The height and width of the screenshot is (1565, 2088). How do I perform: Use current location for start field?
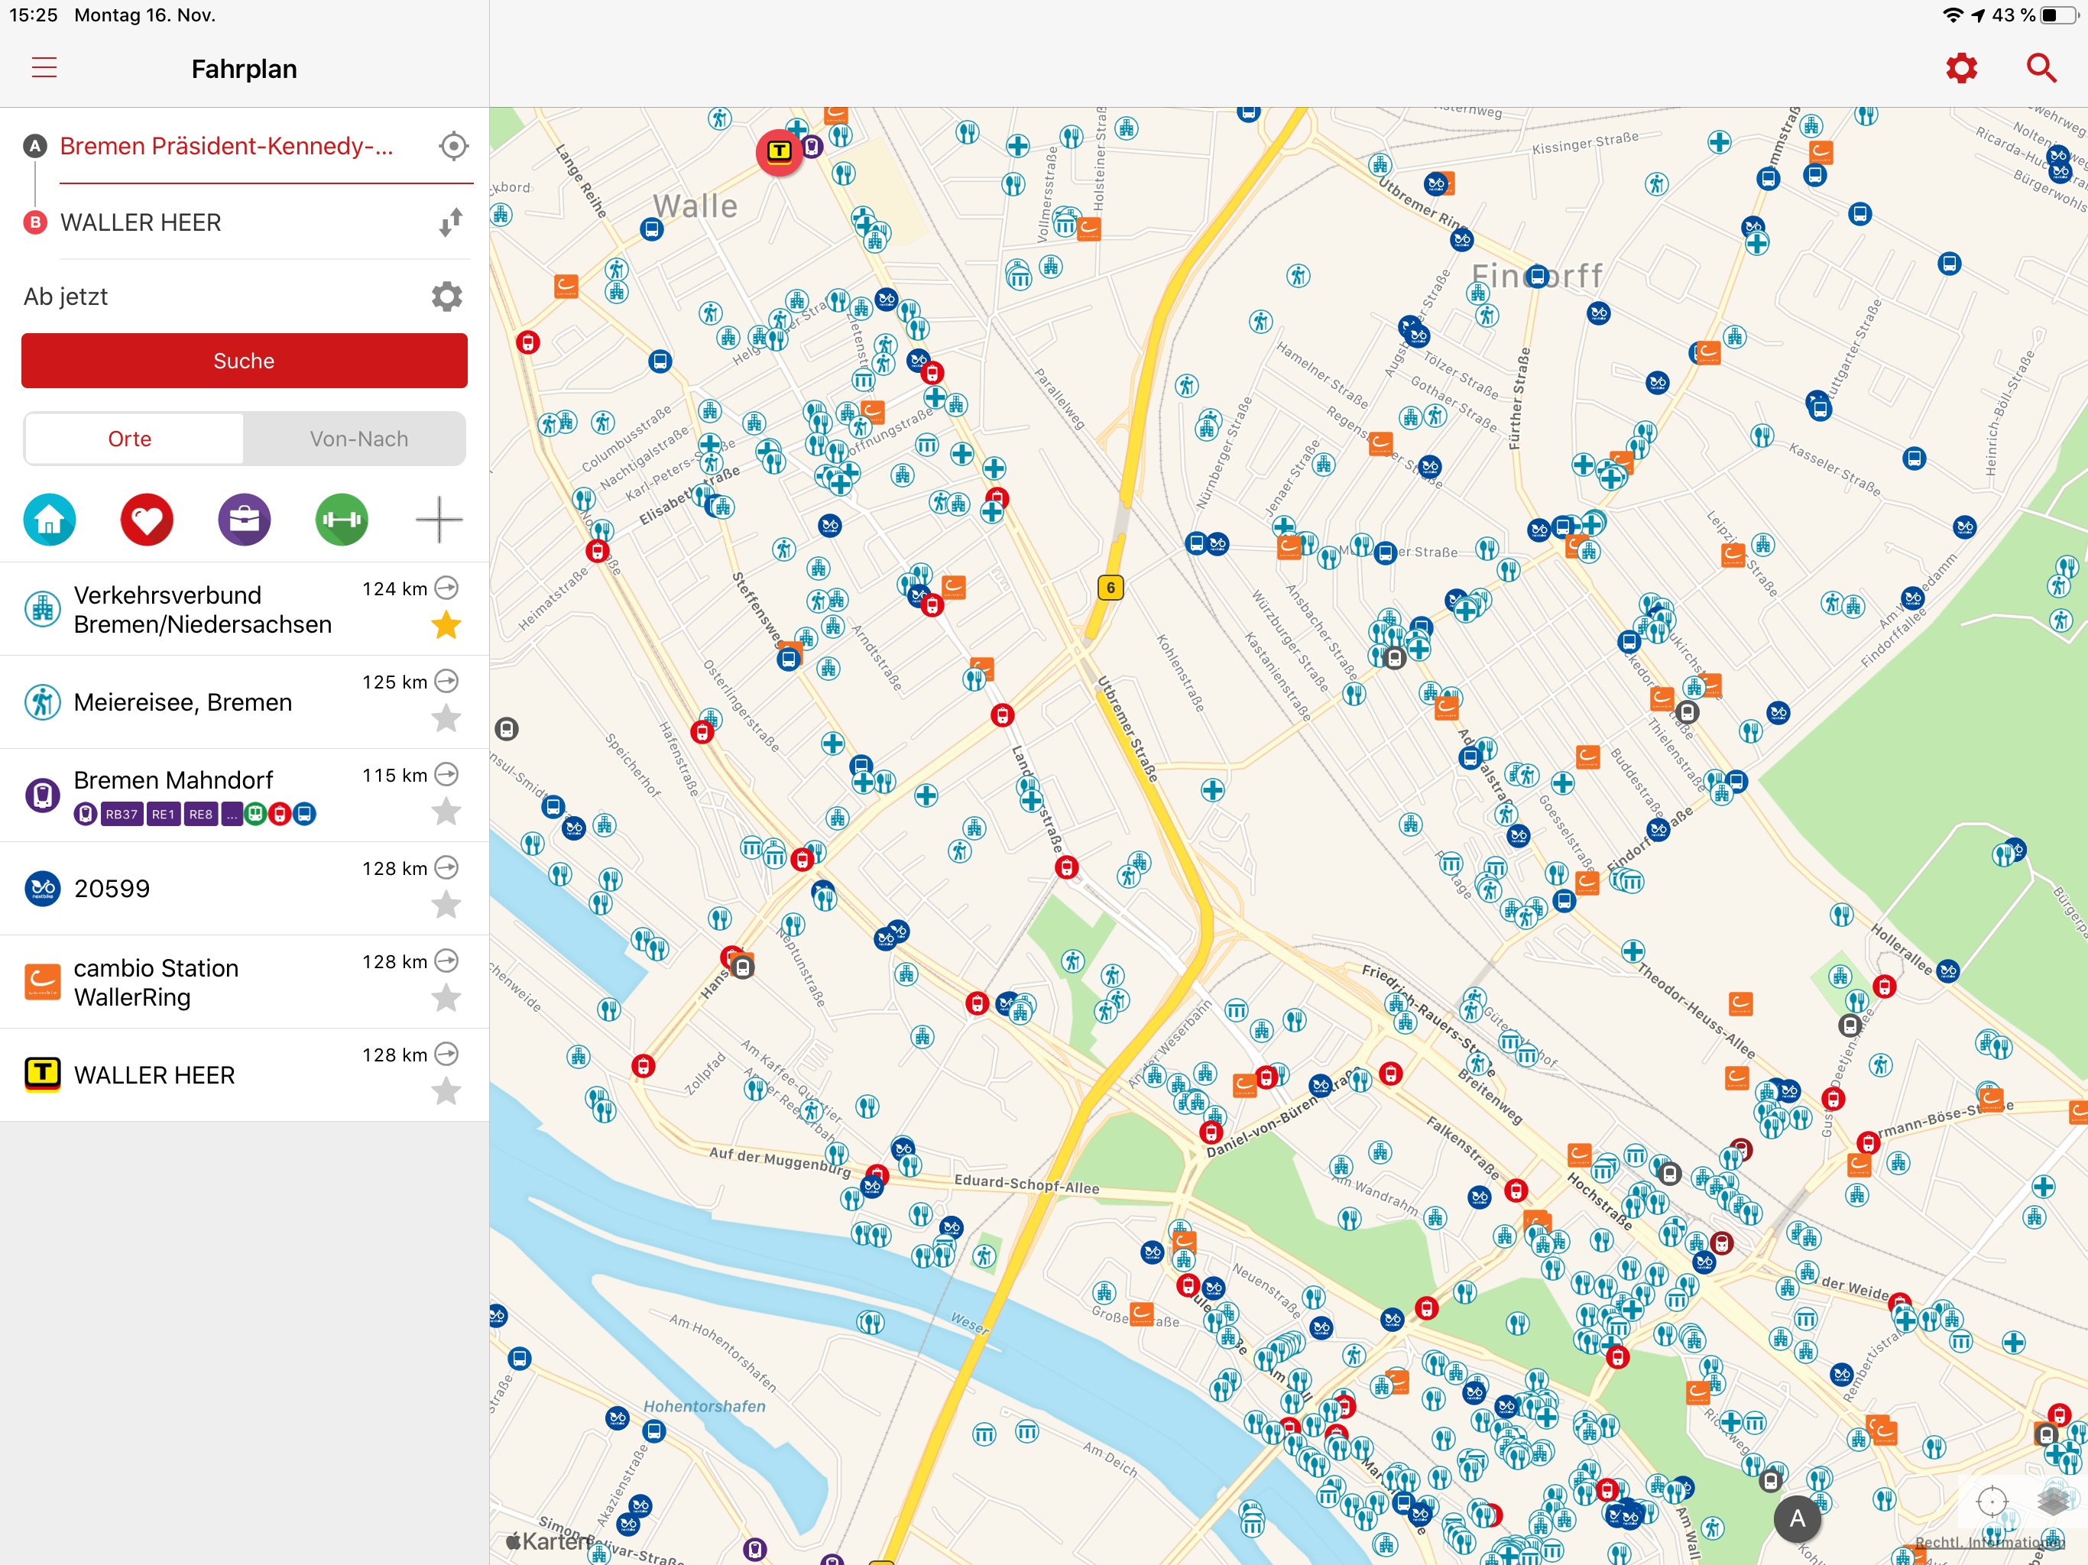[453, 146]
